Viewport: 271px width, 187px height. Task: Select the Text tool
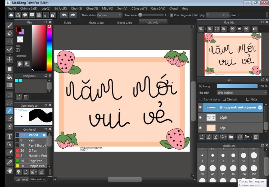[x=10, y=136]
